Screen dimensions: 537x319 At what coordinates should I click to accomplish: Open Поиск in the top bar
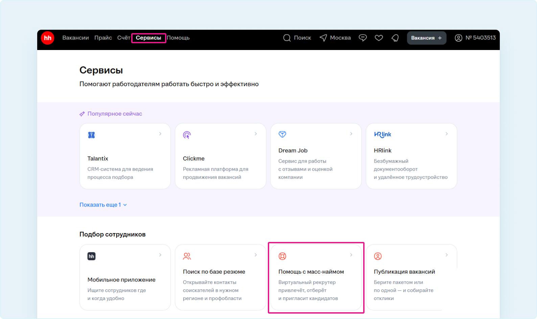pyautogui.click(x=302, y=38)
